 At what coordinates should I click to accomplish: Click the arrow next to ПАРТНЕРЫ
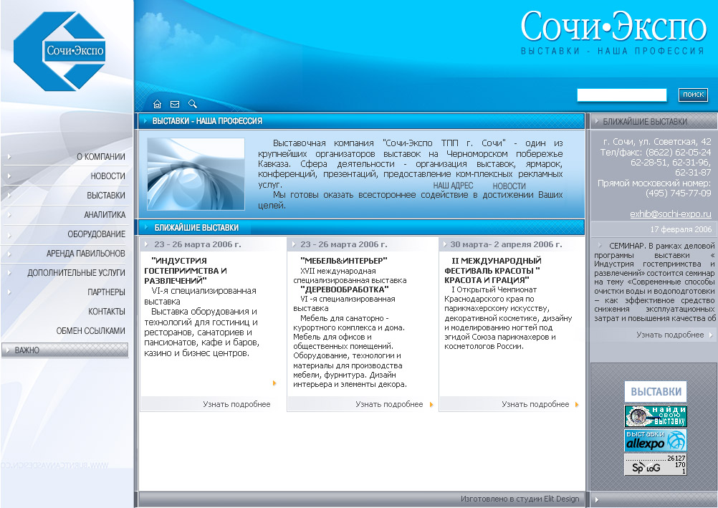(x=9, y=292)
